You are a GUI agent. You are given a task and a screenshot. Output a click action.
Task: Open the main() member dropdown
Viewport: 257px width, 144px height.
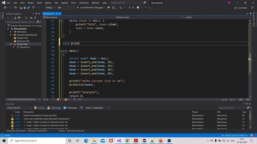click(216, 17)
